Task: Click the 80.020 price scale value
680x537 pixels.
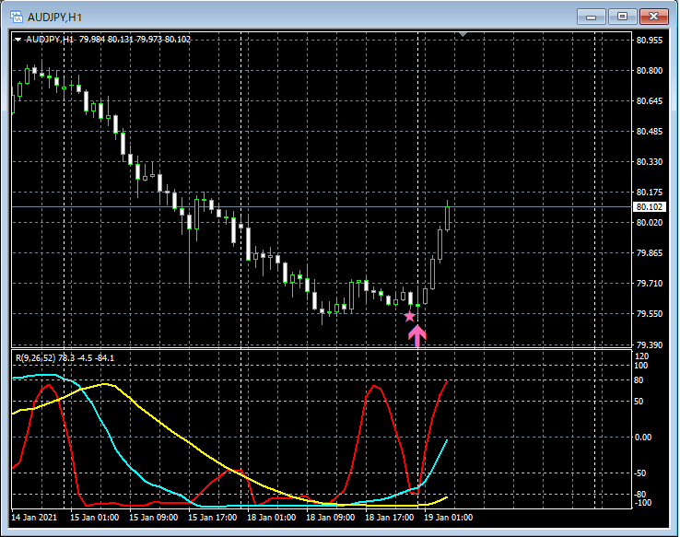Action: 650,222
